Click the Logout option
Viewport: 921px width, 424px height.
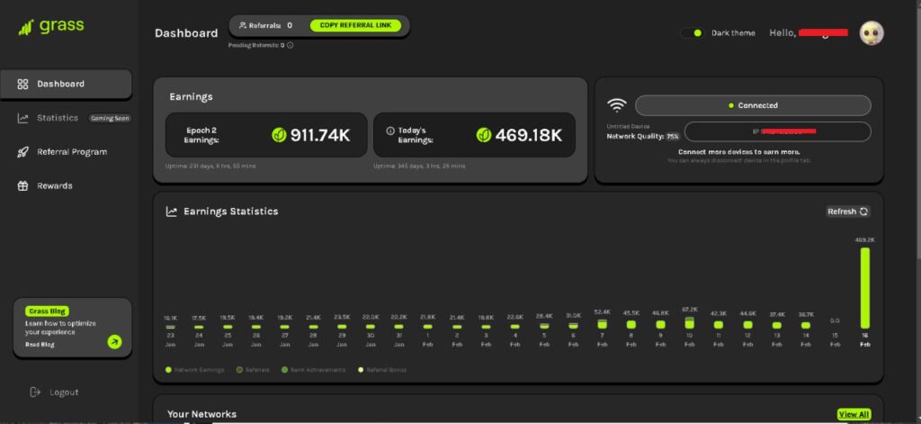(54, 392)
